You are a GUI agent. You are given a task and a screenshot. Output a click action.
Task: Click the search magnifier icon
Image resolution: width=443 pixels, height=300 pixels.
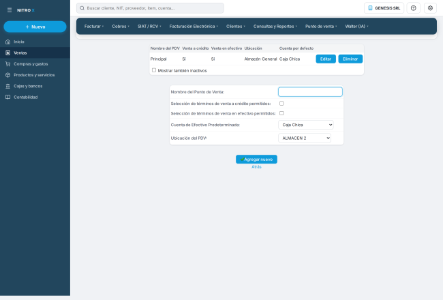82,8
